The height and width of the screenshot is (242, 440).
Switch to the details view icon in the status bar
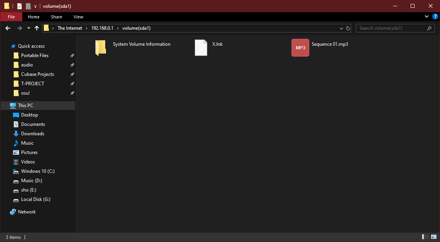pos(425,237)
